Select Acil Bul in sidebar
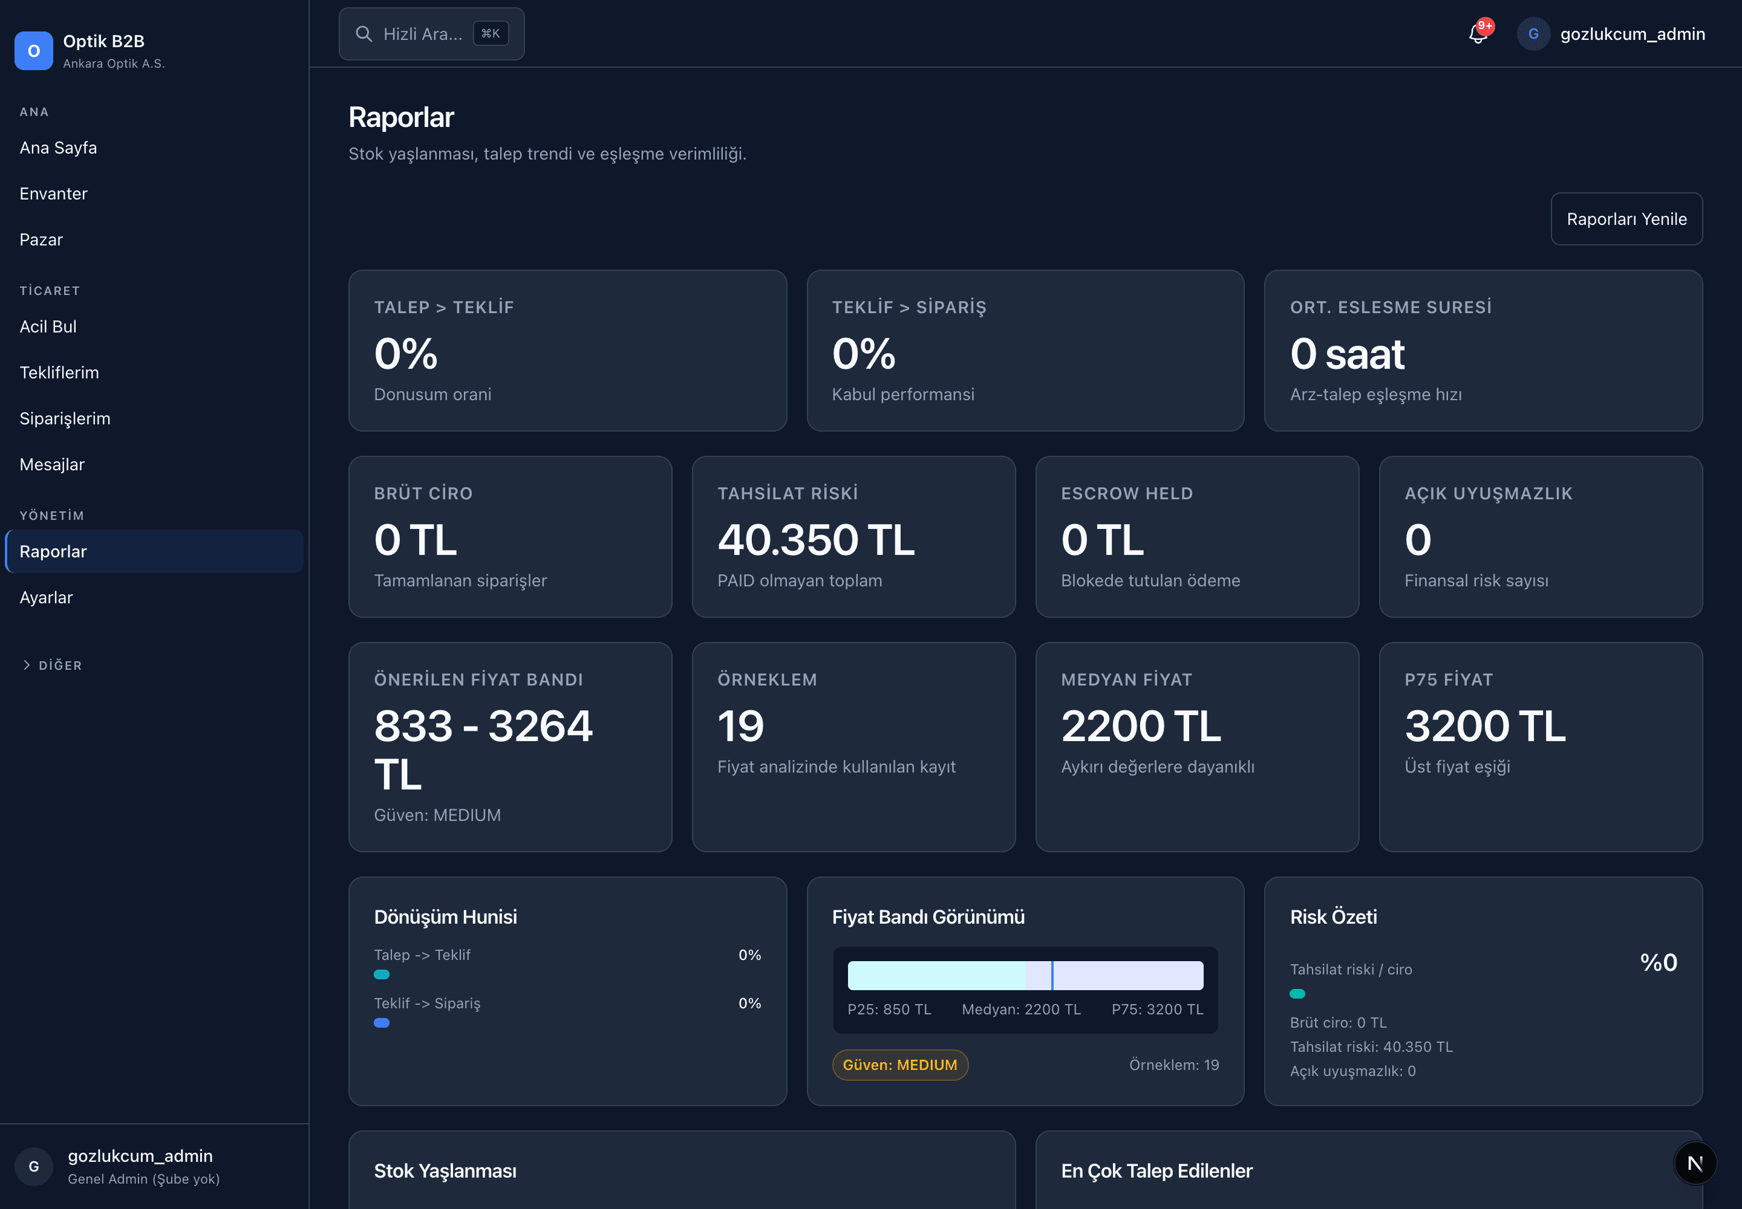Image resolution: width=1742 pixels, height=1209 pixels. pyautogui.click(x=154, y=326)
